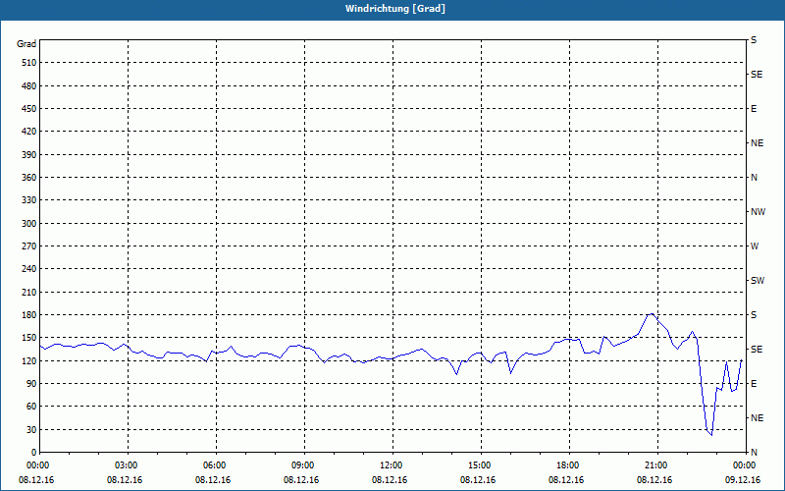Click the lowest dip of the blue line
This screenshot has width=785, height=491.
tap(710, 434)
